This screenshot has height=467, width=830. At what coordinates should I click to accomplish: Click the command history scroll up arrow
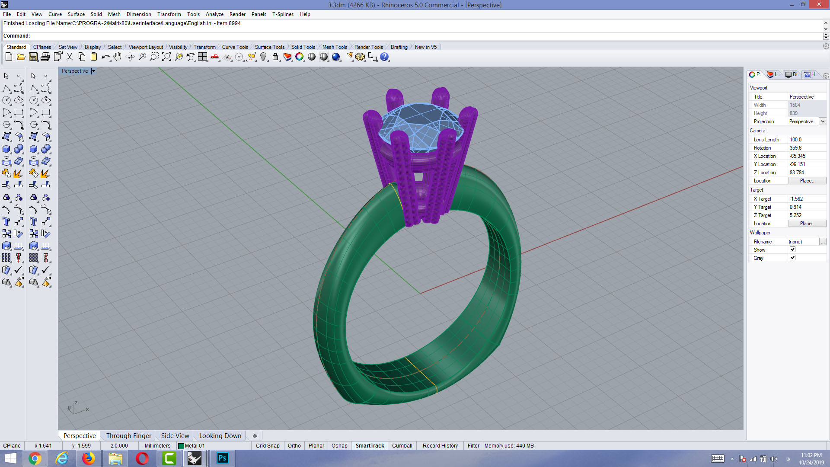tap(826, 23)
